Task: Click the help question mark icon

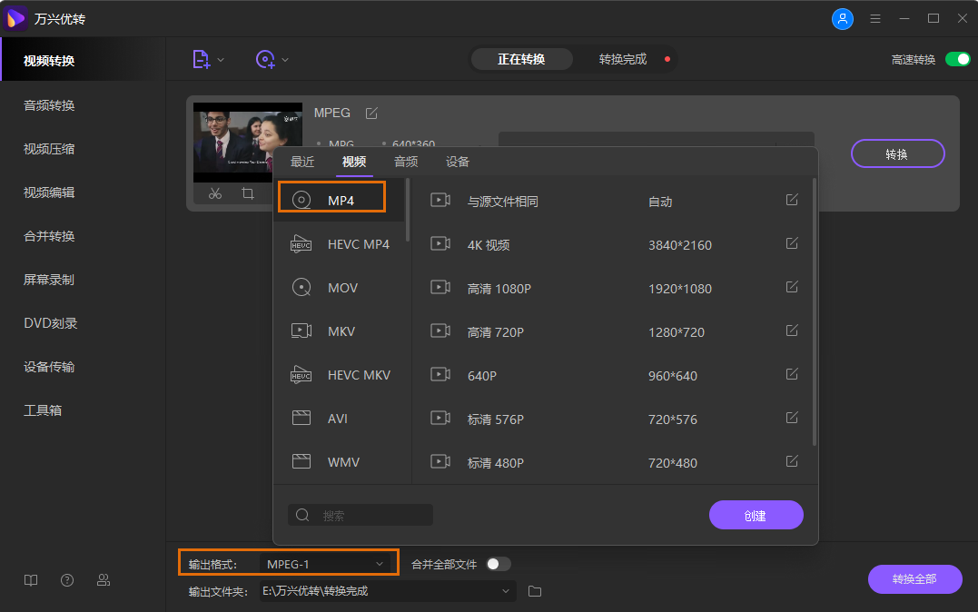Action: click(66, 579)
